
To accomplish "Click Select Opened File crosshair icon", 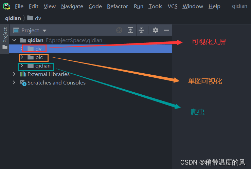I will point(119,30).
